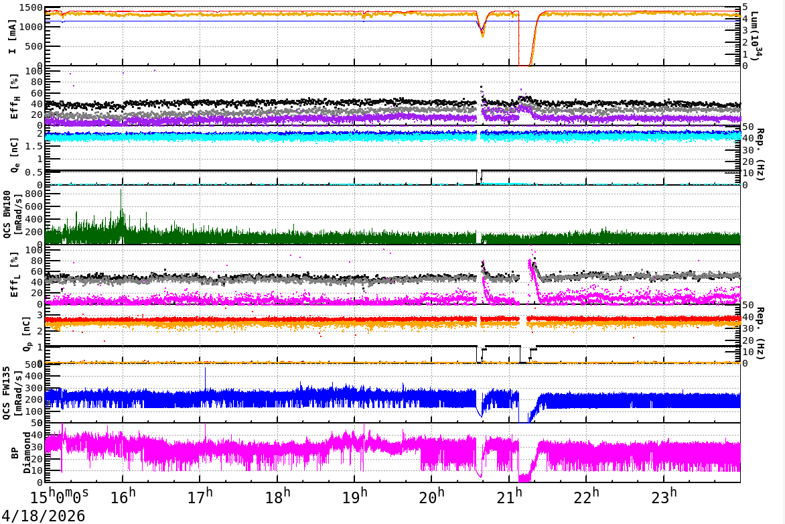785x524 pixels.
Task: Click the 23h time axis label
Action: click(664, 496)
